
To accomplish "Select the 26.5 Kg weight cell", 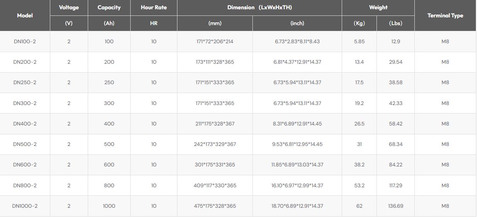I will coord(359,124).
